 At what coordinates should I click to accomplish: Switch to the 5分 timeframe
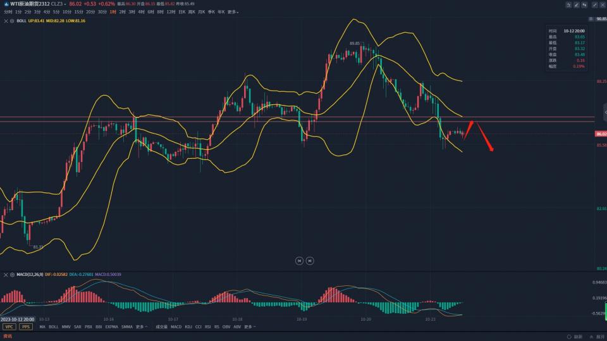pyautogui.click(x=56, y=12)
